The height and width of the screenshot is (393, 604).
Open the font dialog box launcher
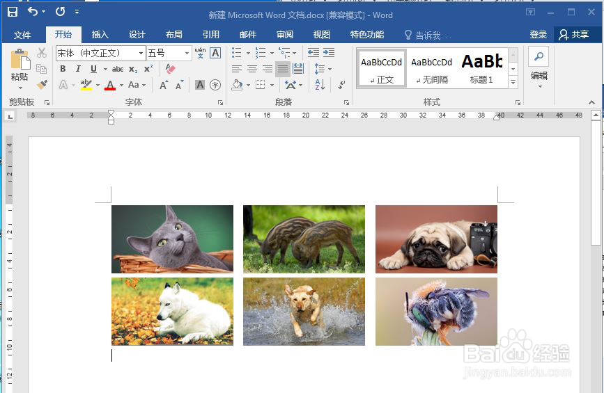click(220, 103)
